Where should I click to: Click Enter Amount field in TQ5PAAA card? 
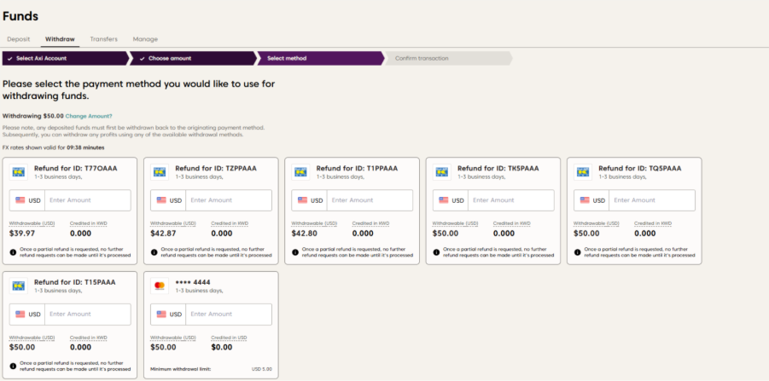click(x=652, y=200)
